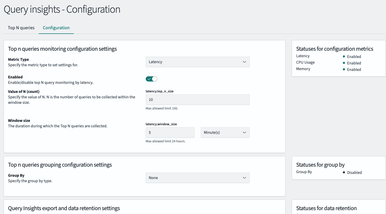
Task: Select the Configuration tab
Action: (x=56, y=28)
